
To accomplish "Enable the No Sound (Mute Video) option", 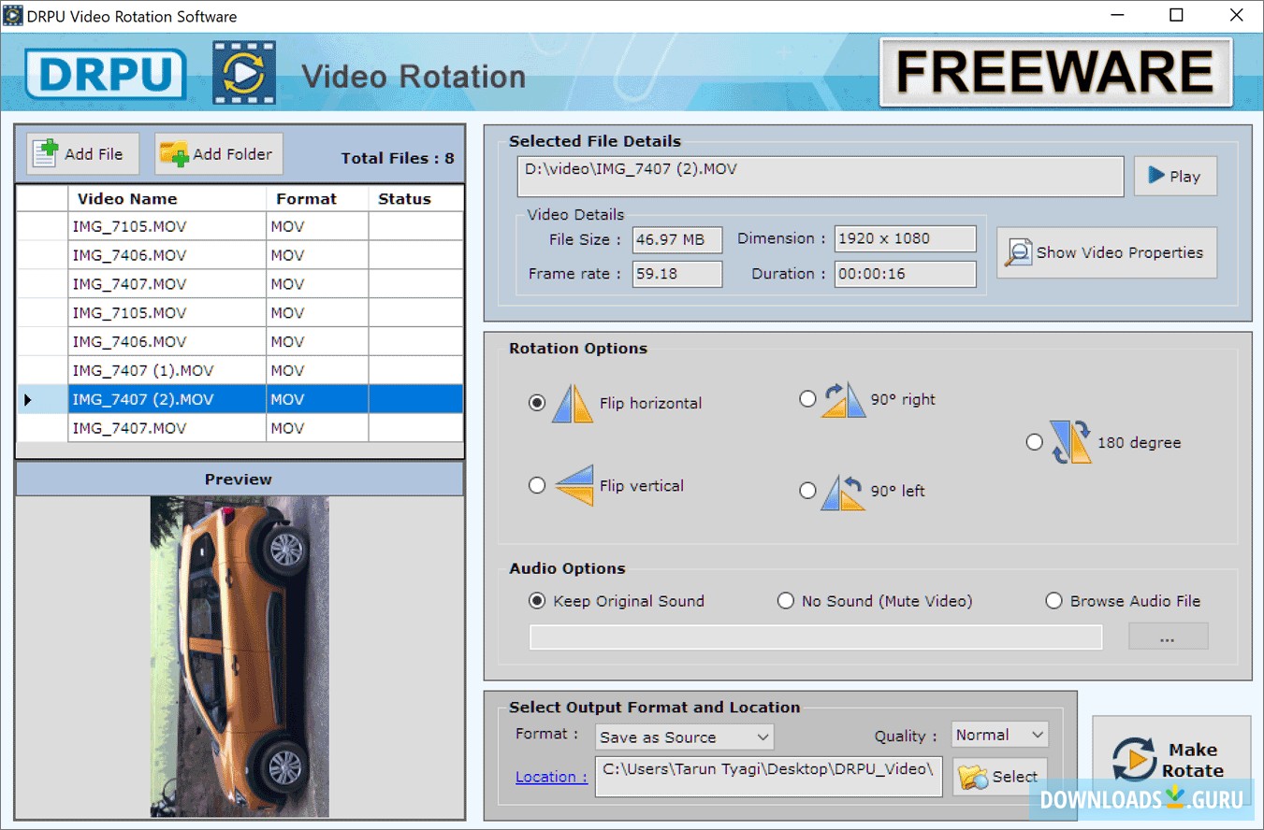I will (x=786, y=601).
